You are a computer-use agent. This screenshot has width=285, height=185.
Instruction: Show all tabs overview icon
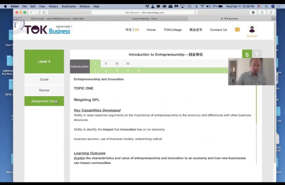click(271, 12)
